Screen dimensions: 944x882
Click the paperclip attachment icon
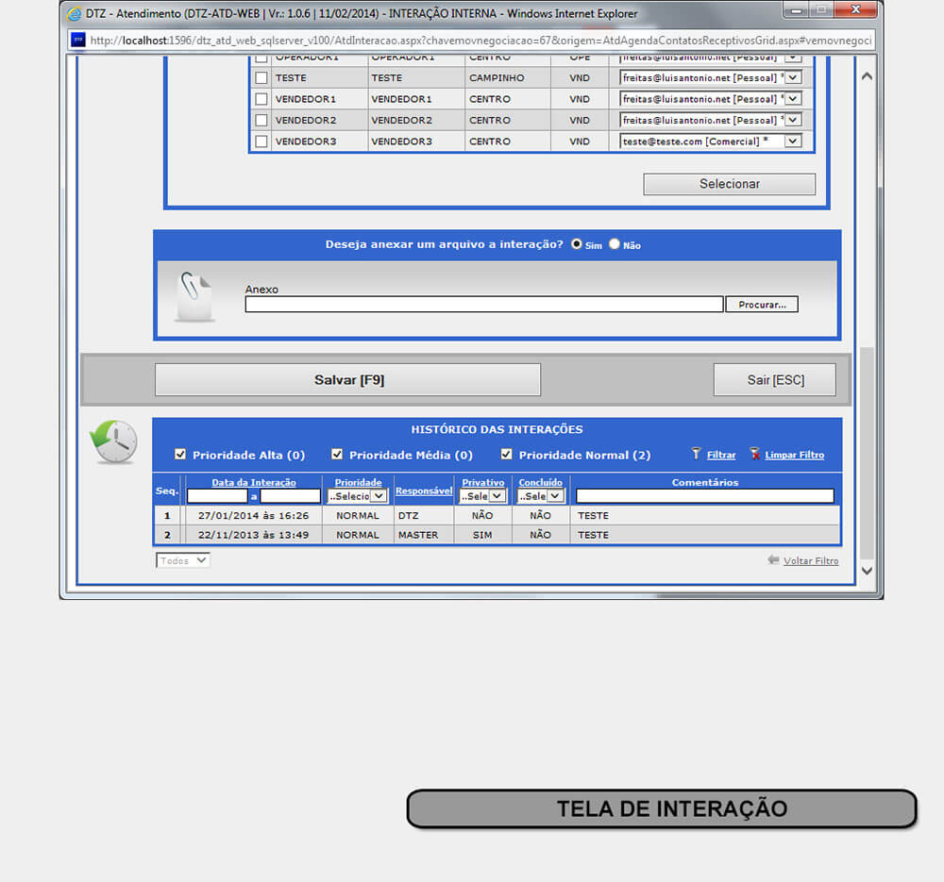tap(194, 295)
